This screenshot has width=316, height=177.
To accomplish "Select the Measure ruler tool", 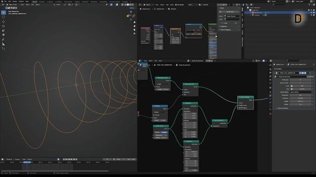I will pos(3,44).
